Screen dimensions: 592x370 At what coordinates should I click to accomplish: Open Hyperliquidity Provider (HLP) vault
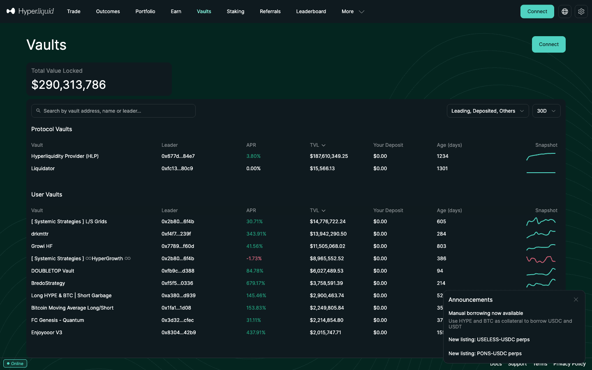pyautogui.click(x=65, y=156)
